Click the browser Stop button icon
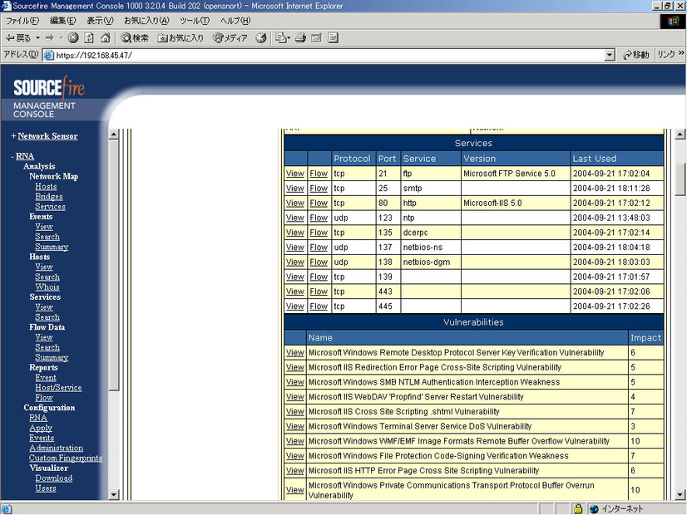This screenshot has width=687, height=515. pyautogui.click(x=73, y=37)
